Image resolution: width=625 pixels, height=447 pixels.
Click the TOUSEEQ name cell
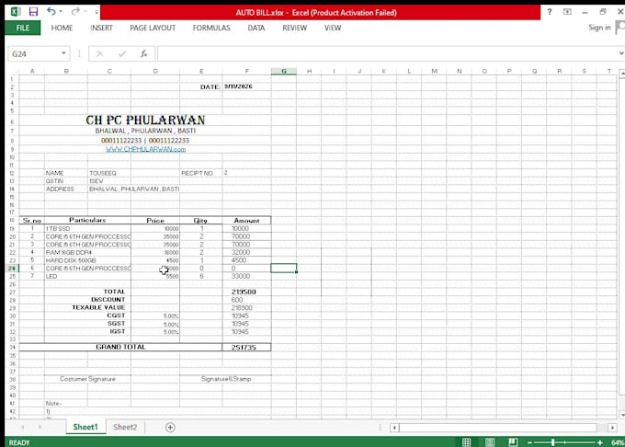(x=103, y=173)
